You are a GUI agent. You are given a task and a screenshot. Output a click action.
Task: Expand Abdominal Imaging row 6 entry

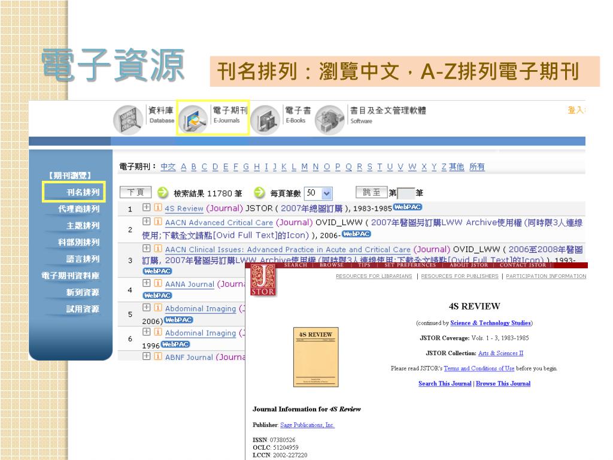146,332
